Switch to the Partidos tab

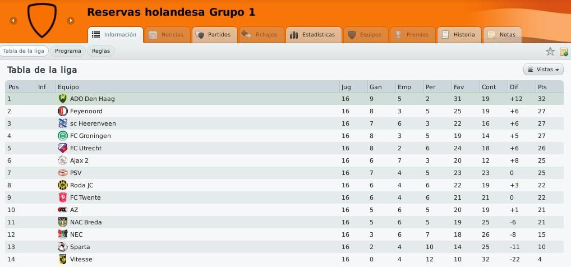point(215,35)
